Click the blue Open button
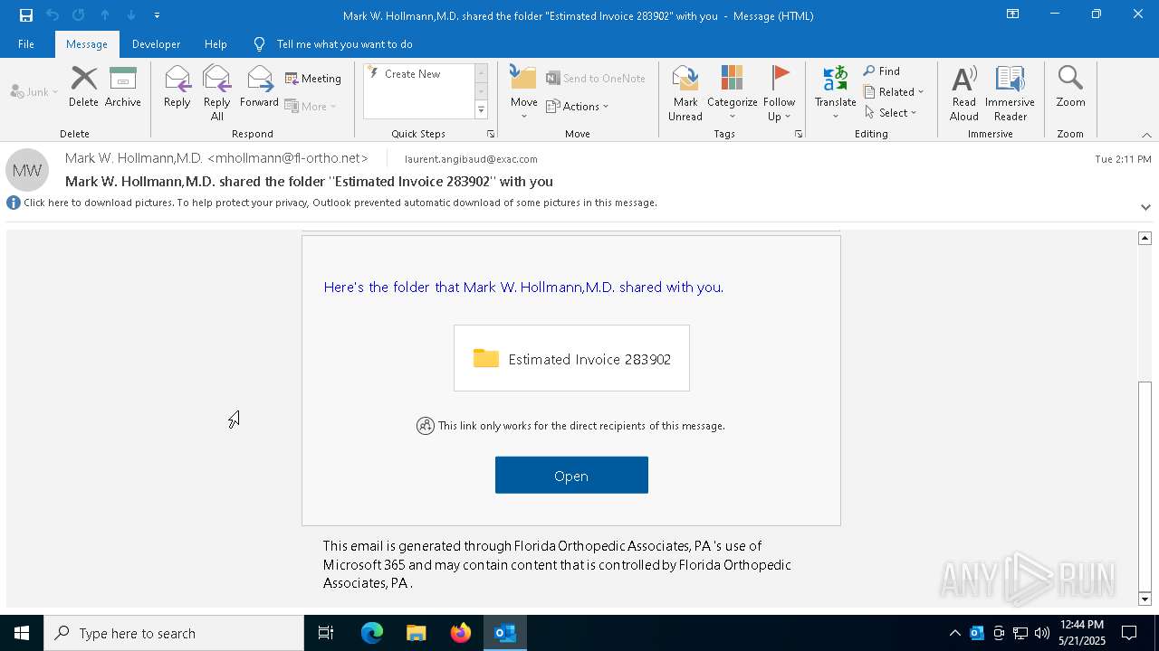Screen dimensions: 1159x651 [571, 476]
